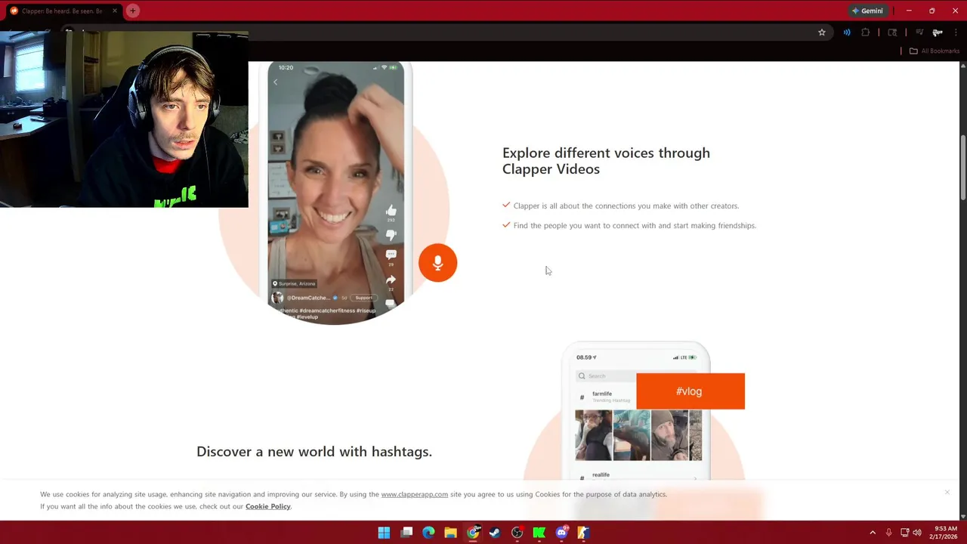Image resolution: width=967 pixels, height=544 pixels.
Task: Switch to Chrome on the taskbar
Action: pos(473,533)
